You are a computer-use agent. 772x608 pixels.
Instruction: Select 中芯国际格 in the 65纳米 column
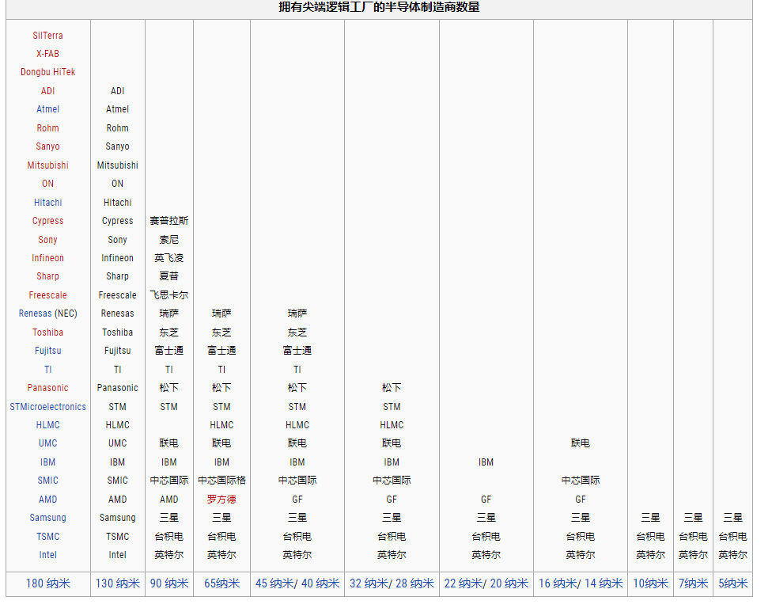pyautogui.click(x=221, y=481)
